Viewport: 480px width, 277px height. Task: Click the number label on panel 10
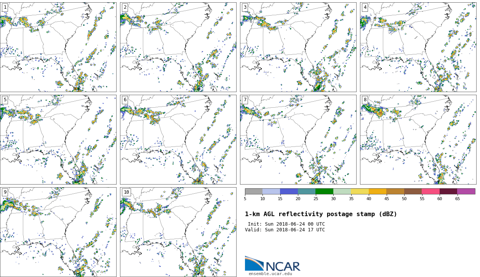coord(126,192)
